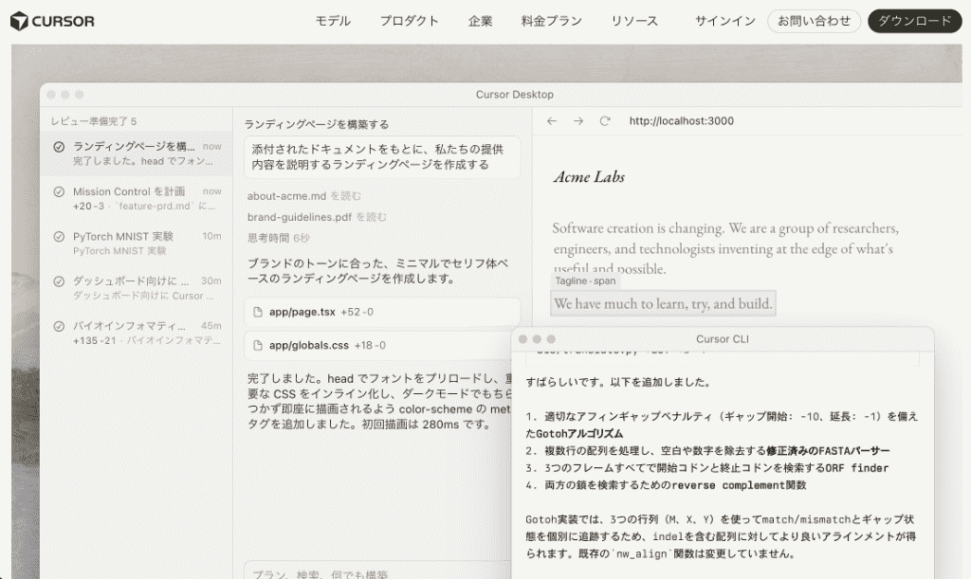Screen dimensions: 971x579
Task: Click the ダウンロード button
Action: point(915,21)
